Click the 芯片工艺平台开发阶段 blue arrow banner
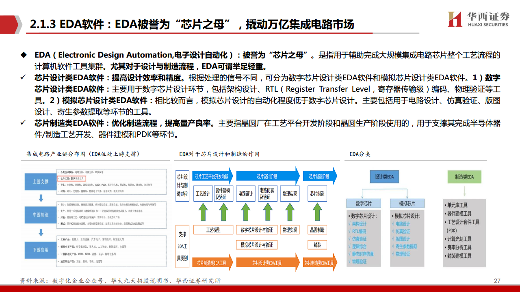 213,176
